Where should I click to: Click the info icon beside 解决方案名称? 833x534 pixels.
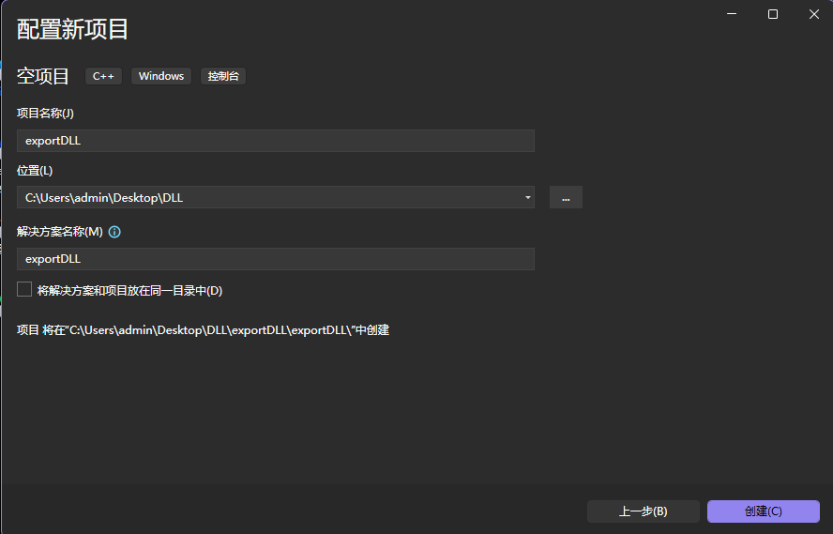coord(114,232)
